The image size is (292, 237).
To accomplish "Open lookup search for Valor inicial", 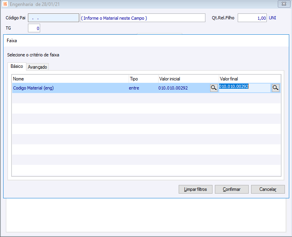I will pyautogui.click(x=214, y=88).
